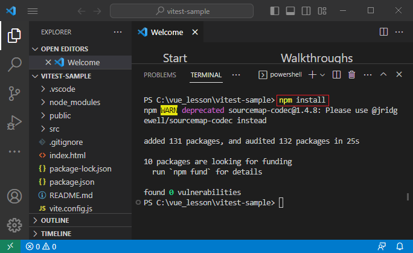Open terminal panel more actions ellipsis
413x253 pixels.
pyautogui.click(x=368, y=75)
